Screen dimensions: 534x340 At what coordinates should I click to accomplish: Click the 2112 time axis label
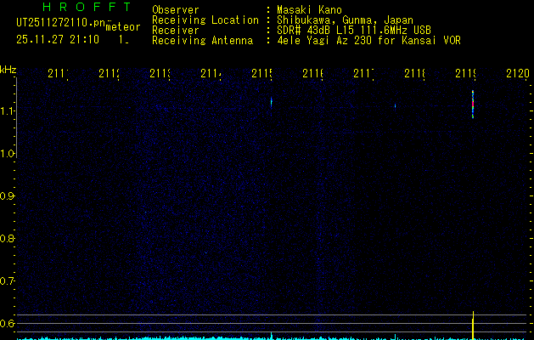tap(109, 73)
